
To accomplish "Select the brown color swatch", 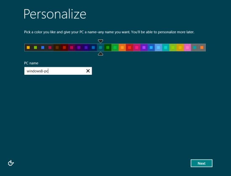I will pos(57,47).
